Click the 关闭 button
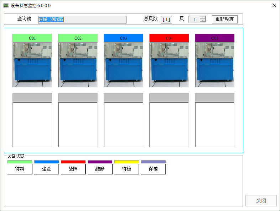The height and width of the screenshot is (211, 280). (x=261, y=201)
